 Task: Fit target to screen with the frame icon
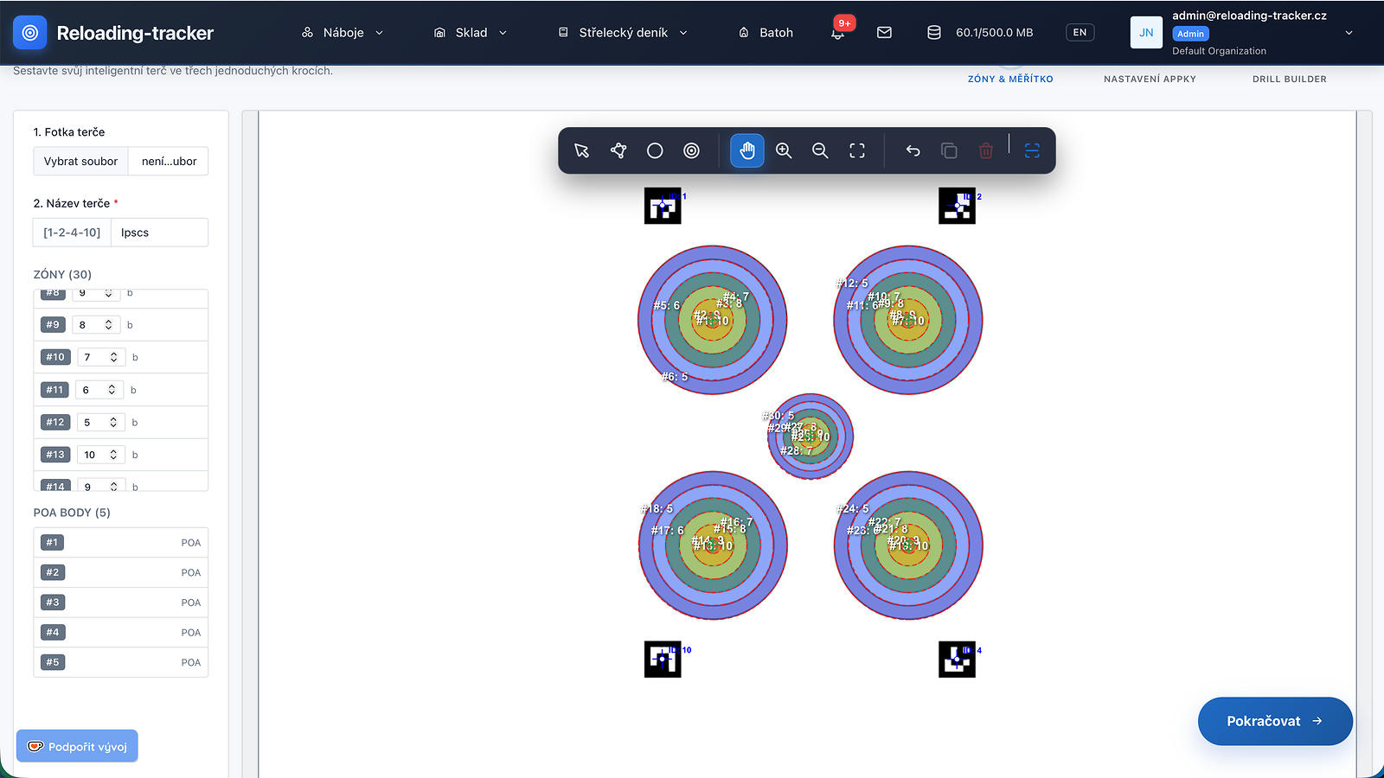coord(857,150)
